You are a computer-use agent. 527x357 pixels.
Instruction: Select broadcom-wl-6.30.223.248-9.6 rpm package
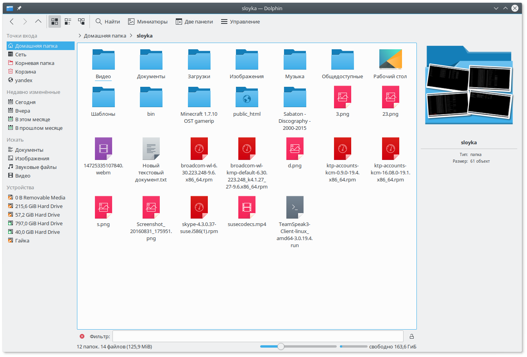coord(199,149)
